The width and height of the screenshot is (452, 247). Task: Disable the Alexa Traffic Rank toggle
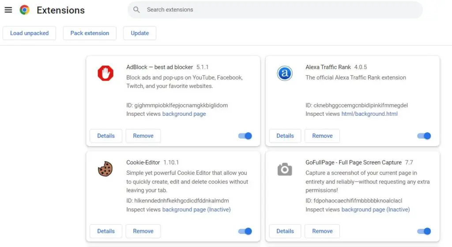point(424,136)
